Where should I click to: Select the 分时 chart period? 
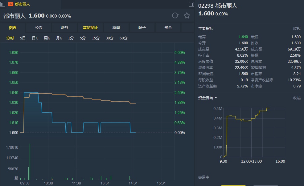pyautogui.click(x=10, y=38)
